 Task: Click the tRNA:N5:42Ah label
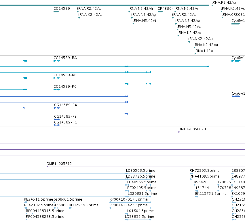(140, 9)
